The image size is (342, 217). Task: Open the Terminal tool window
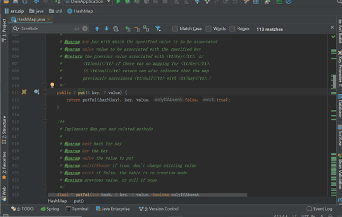tap(77, 208)
